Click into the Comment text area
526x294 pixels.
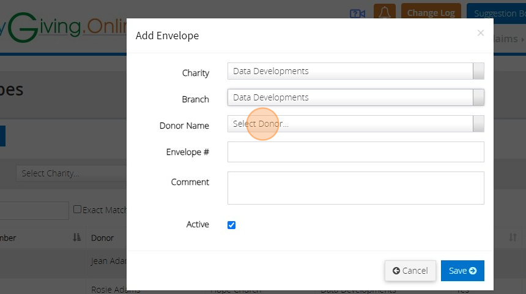pos(355,187)
